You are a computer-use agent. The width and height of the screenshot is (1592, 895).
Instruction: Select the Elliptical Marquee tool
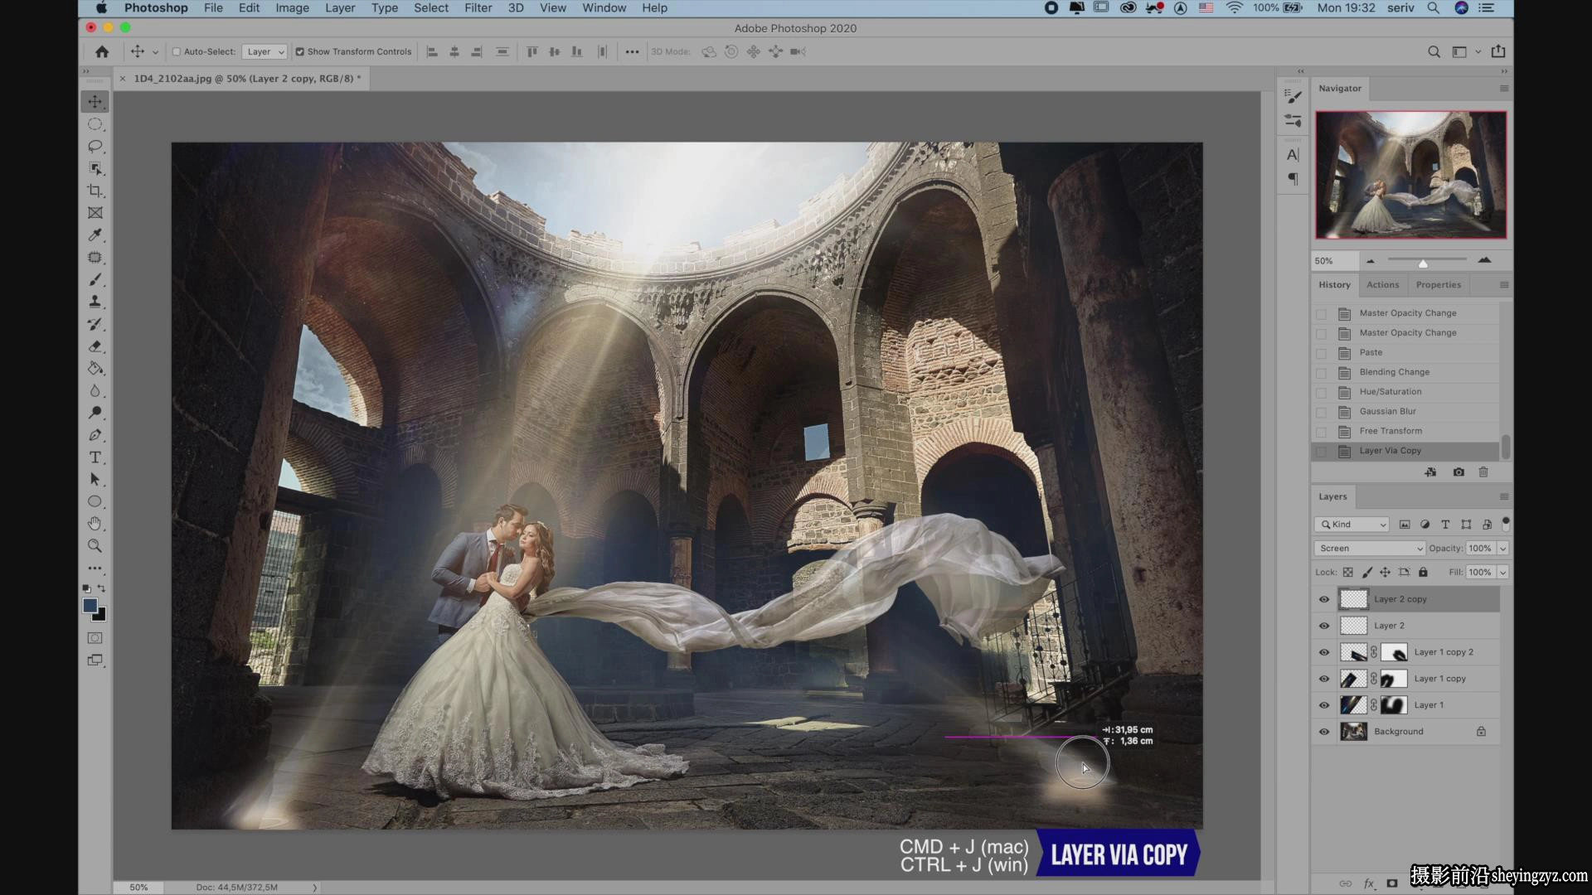95,124
